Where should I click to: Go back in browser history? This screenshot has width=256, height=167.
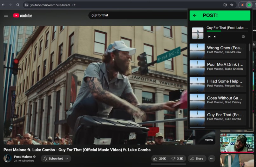coord(3,5)
